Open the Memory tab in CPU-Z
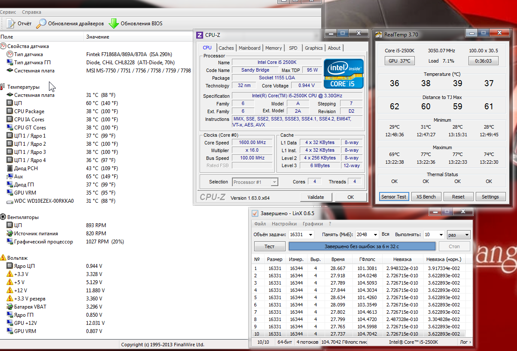517x351 pixels. tap(274, 48)
